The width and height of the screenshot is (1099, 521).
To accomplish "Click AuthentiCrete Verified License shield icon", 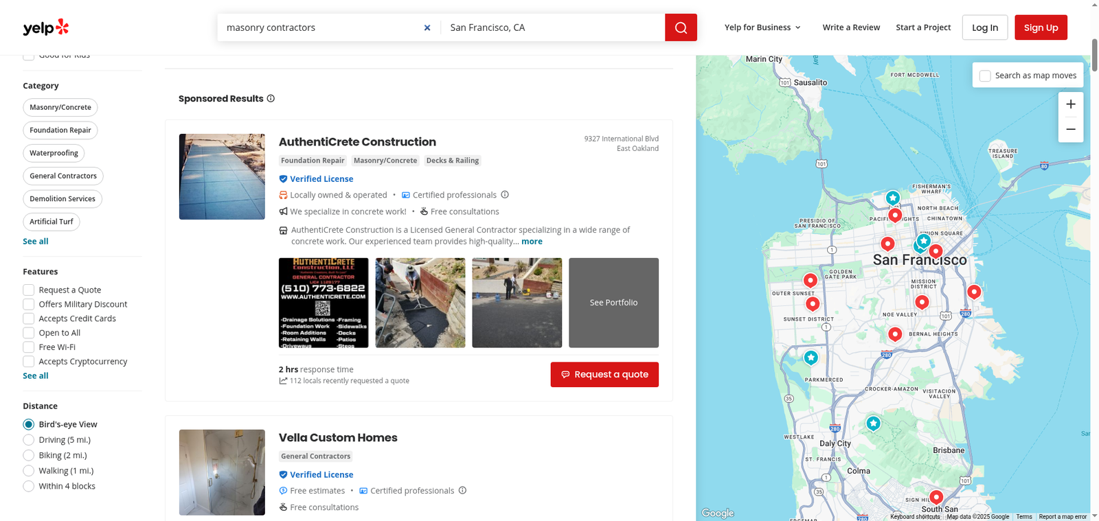I will point(283,178).
